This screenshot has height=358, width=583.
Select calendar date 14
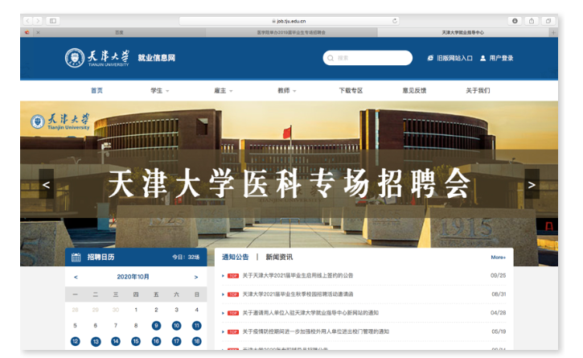(116, 341)
